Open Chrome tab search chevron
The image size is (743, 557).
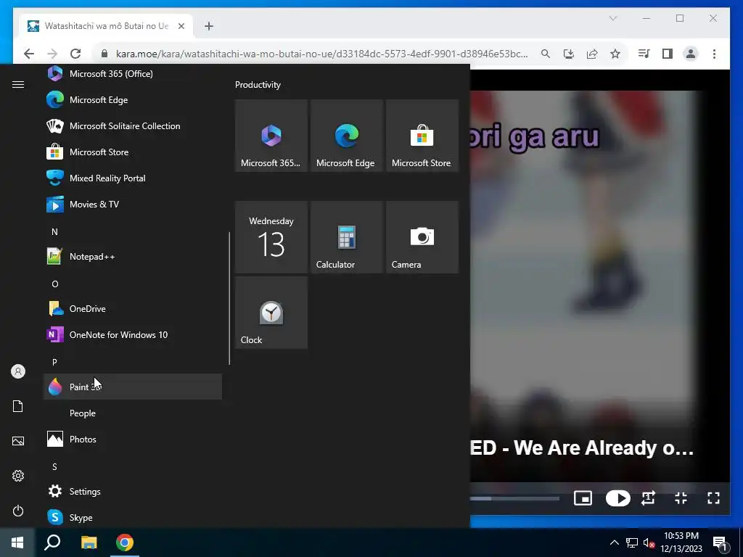point(612,18)
